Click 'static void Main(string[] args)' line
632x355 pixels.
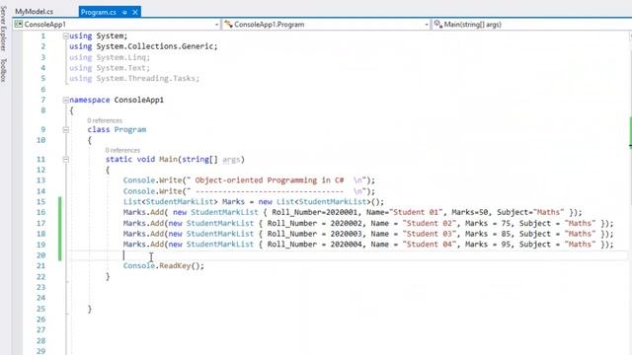coord(175,160)
